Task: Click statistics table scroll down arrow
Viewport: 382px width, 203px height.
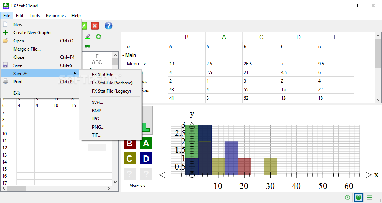Action: coord(378,100)
